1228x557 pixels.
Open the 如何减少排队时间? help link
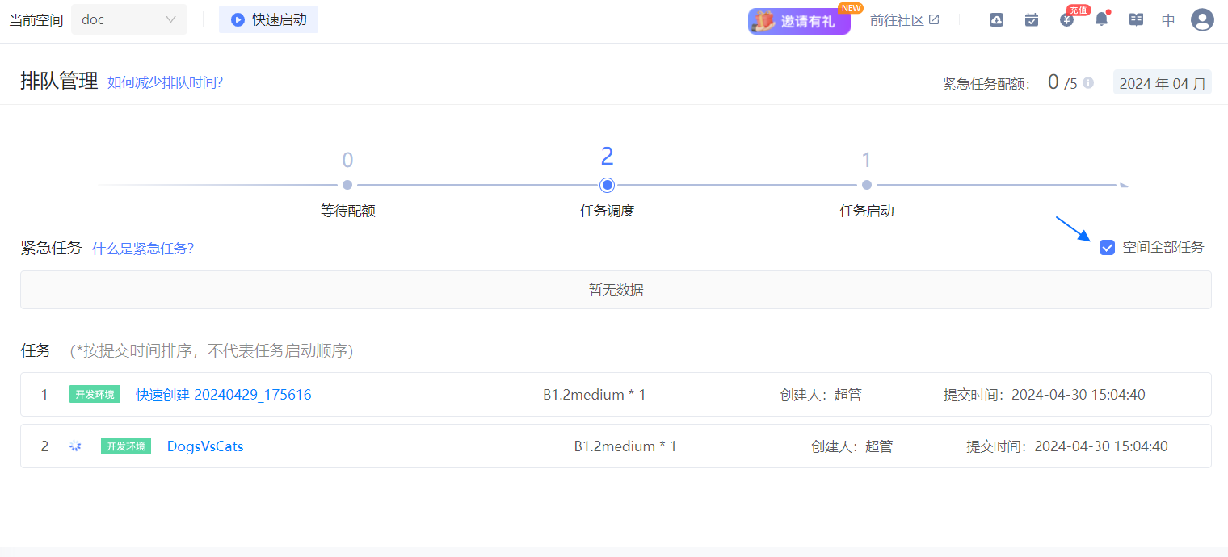(165, 82)
